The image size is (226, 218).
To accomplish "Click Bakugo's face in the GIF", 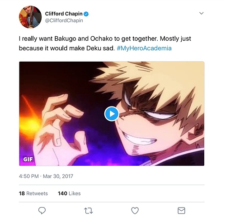I will [x=151, y=121].
